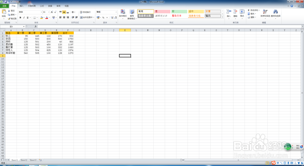Click the Cut (剪切) scissors icon
The width and height of the screenshot is (304, 166).
point(9,11)
